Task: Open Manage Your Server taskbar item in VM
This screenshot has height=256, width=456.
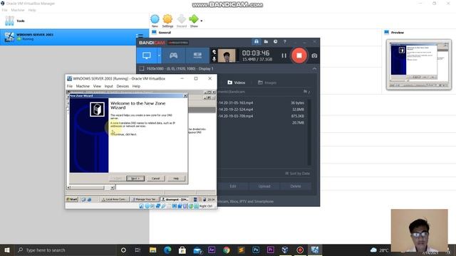Action: click(x=145, y=199)
